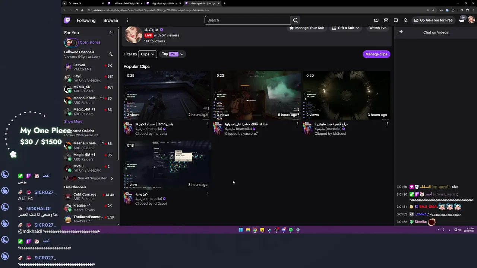This screenshot has height=268, width=477.
Task: Open a new browser tab
Action: point(224,3)
